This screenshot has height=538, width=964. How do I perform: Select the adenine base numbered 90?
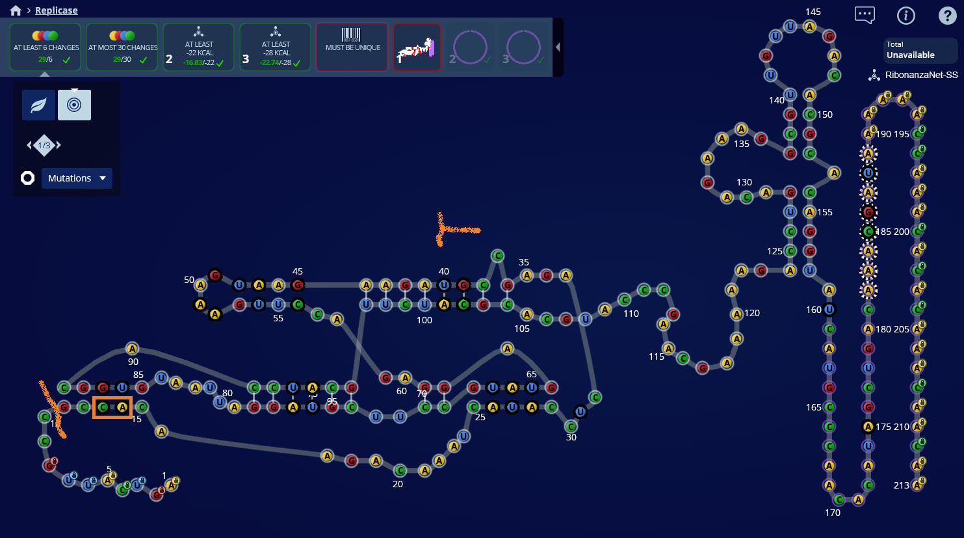(x=133, y=349)
